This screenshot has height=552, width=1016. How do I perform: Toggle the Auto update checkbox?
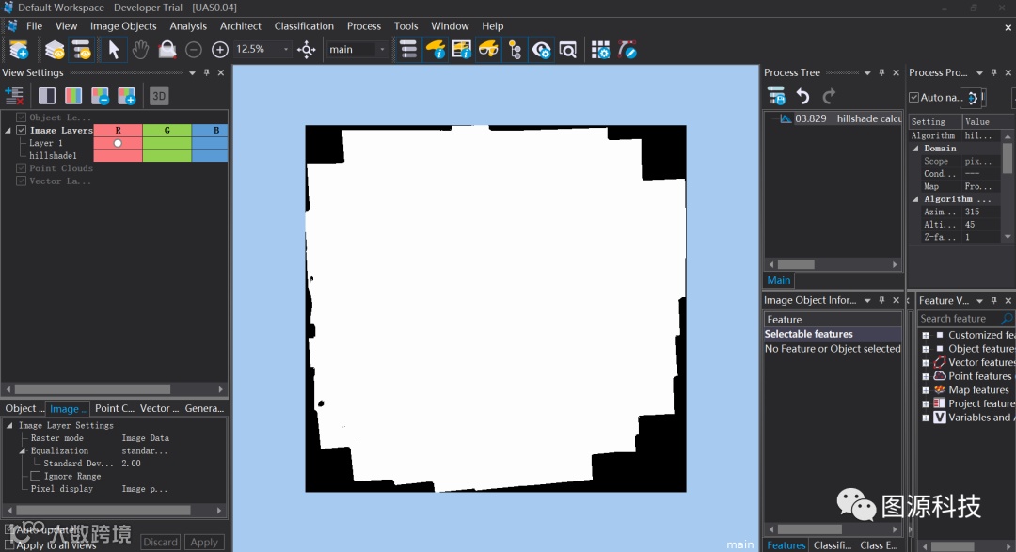tap(9, 530)
